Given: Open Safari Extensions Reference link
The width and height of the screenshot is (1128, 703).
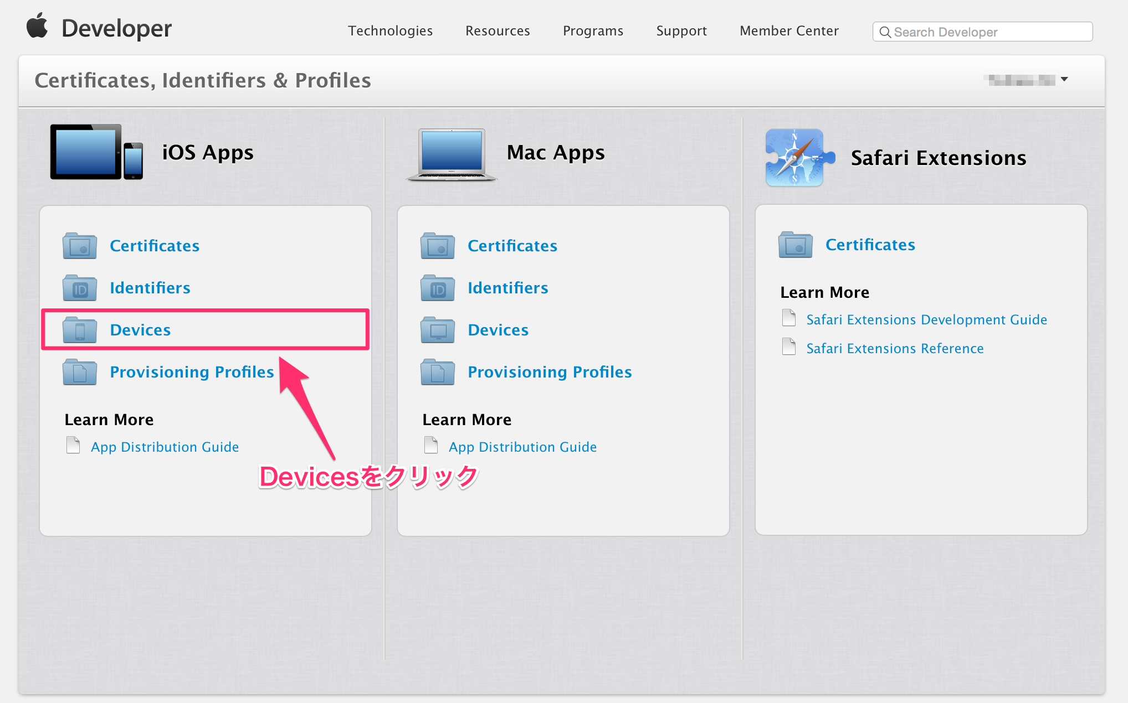Looking at the screenshot, I should pyautogui.click(x=895, y=348).
